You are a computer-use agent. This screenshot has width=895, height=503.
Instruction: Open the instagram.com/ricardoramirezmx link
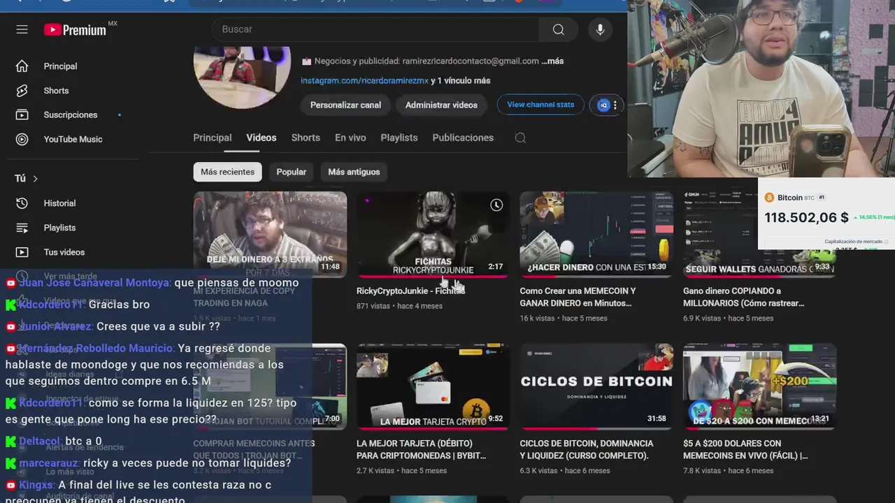tap(364, 80)
